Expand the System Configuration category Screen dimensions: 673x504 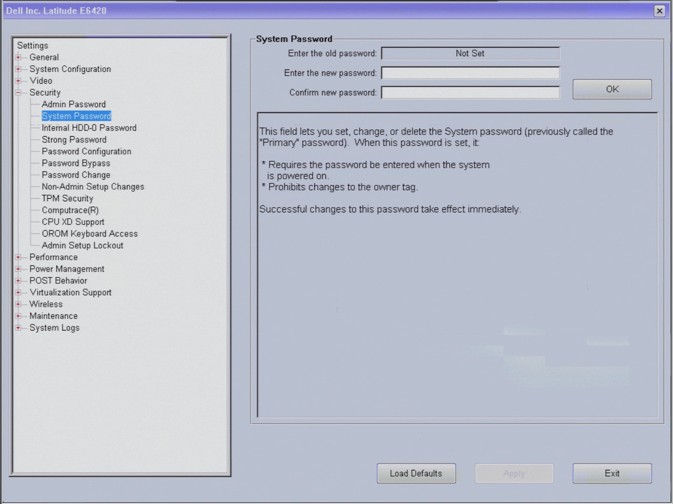point(19,69)
